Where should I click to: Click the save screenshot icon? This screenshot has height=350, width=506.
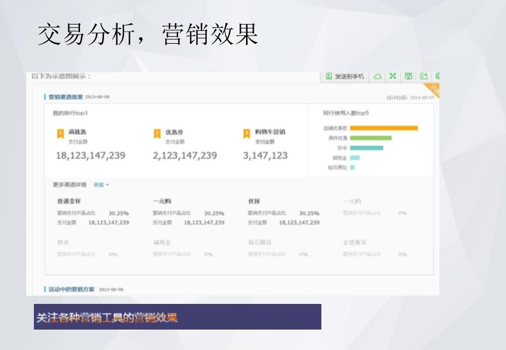click(409, 76)
